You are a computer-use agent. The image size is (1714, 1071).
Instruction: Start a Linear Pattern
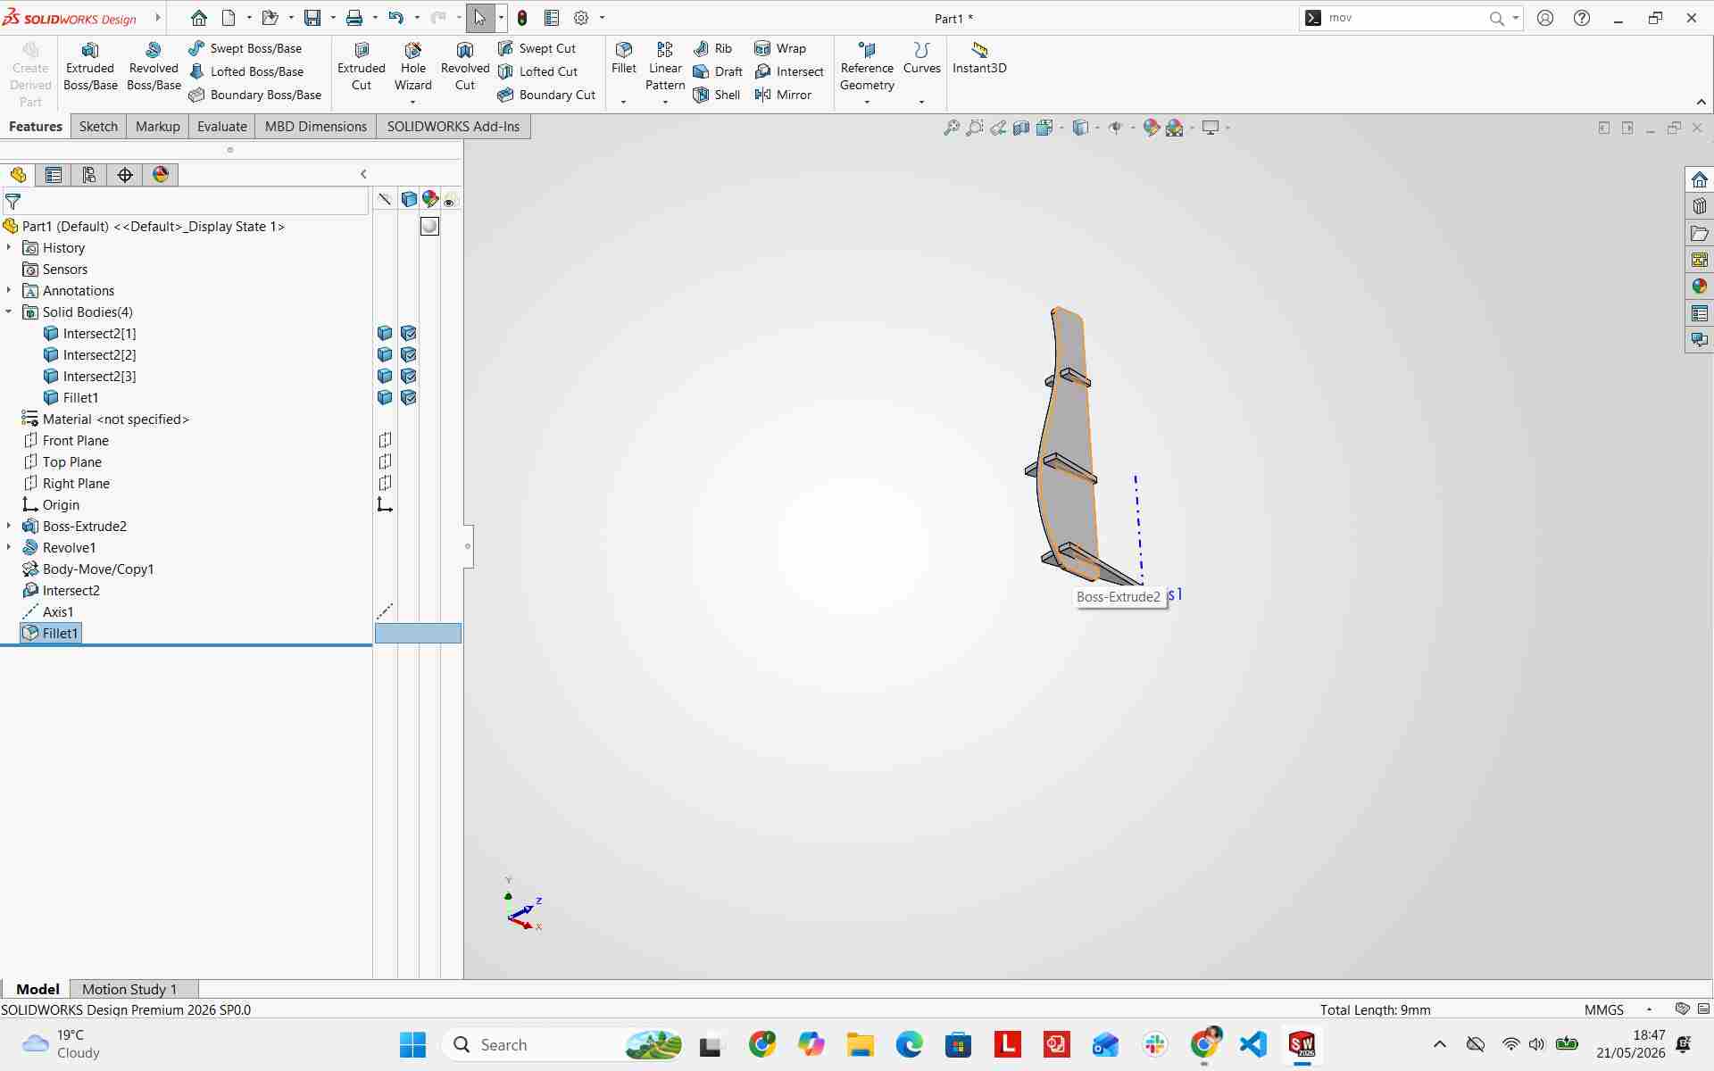(x=665, y=67)
